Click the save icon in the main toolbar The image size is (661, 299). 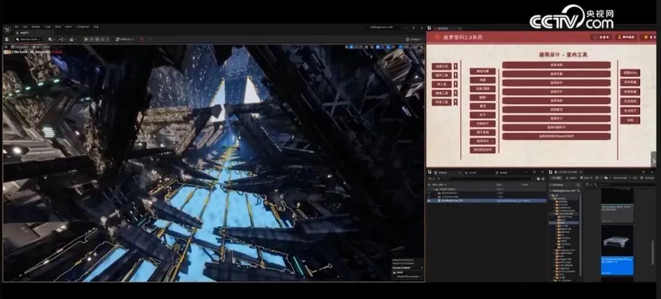6,39
